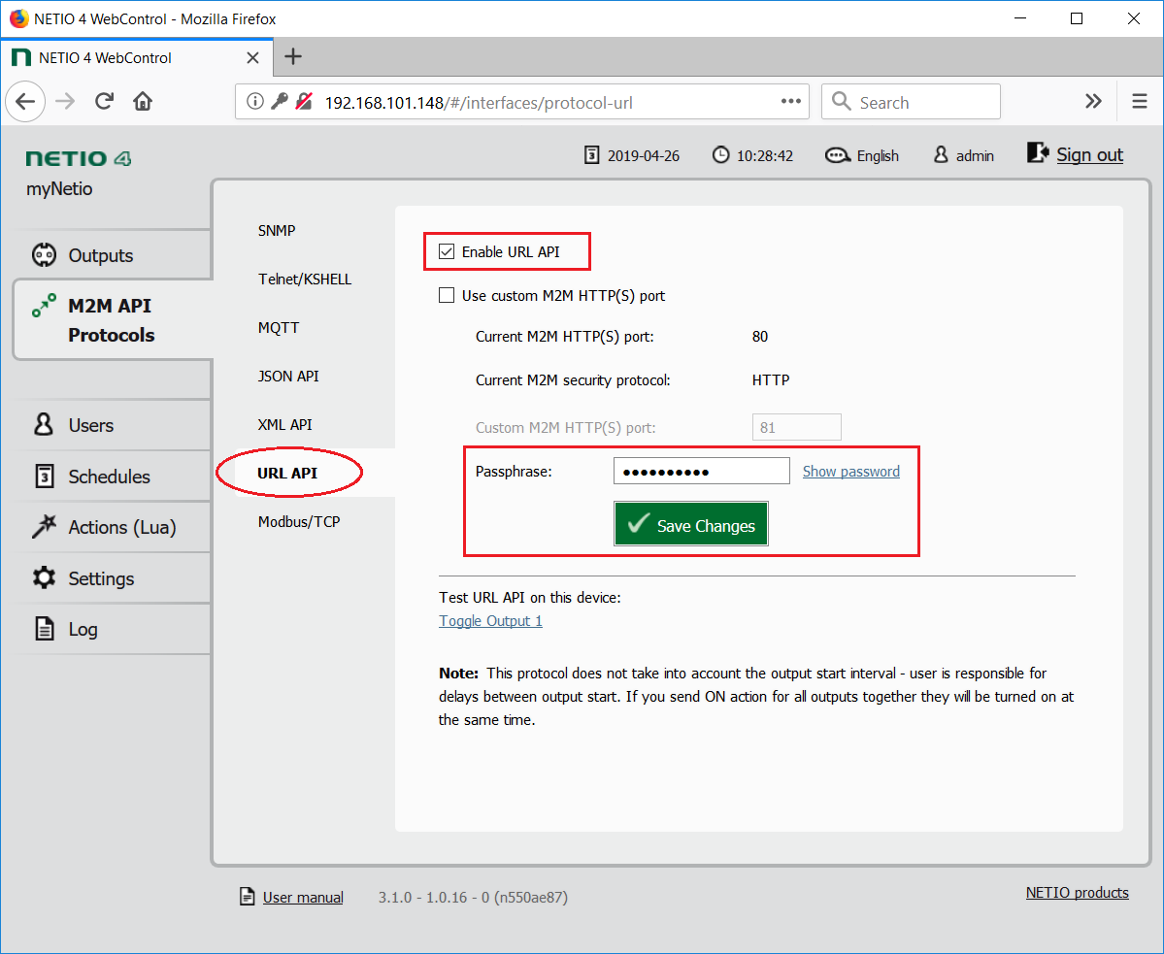Open the Log menu label
Viewport: 1164px width, 954px height.
point(83,630)
